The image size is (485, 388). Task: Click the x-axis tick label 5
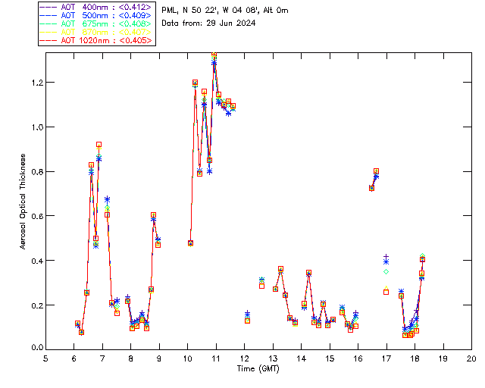[45, 358]
